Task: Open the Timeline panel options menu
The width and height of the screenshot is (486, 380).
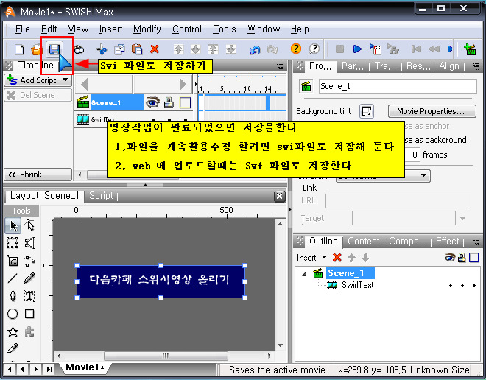Action: click(x=280, y=66)
